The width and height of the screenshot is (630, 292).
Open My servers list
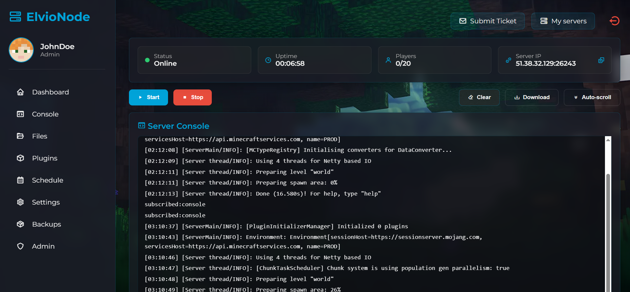point(563,21)
